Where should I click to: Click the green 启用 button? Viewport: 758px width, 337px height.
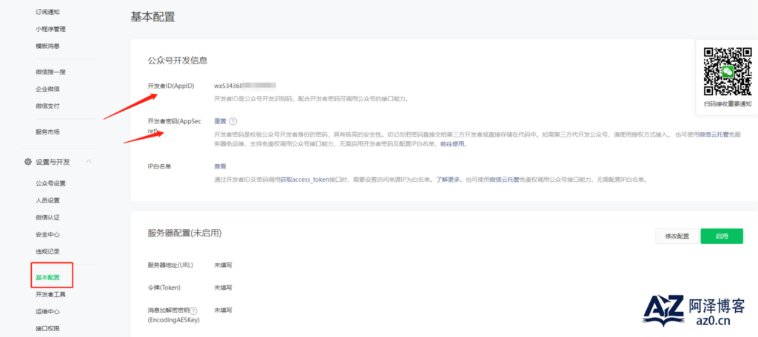722,236
